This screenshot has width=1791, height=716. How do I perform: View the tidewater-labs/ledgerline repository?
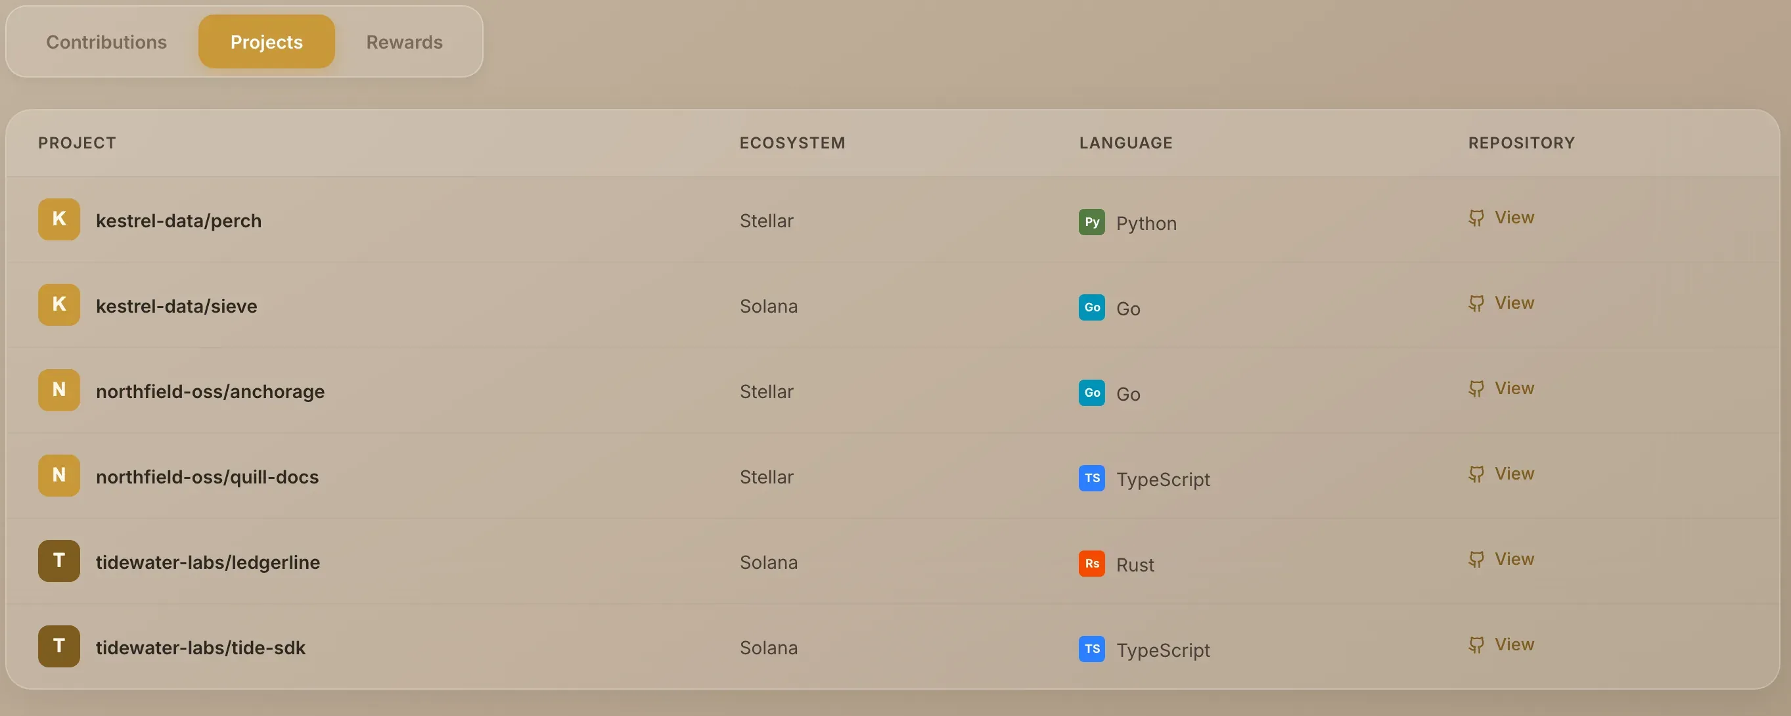pos(1502,560)
